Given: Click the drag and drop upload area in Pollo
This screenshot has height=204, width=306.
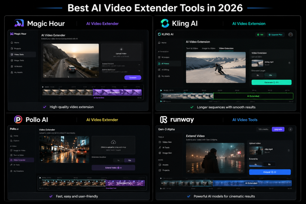Looking at the screenshot, I should tap(113, 145).
